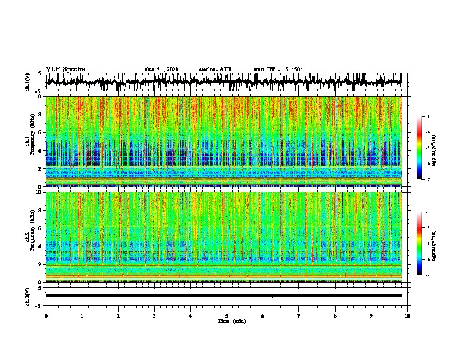The width and height of the screenshot is (459, 354).
Task: Click time axis tick label 8
Action: [335, 316]
